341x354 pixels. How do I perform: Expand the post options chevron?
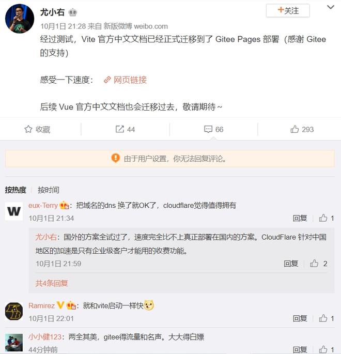(x=331, y=7)
